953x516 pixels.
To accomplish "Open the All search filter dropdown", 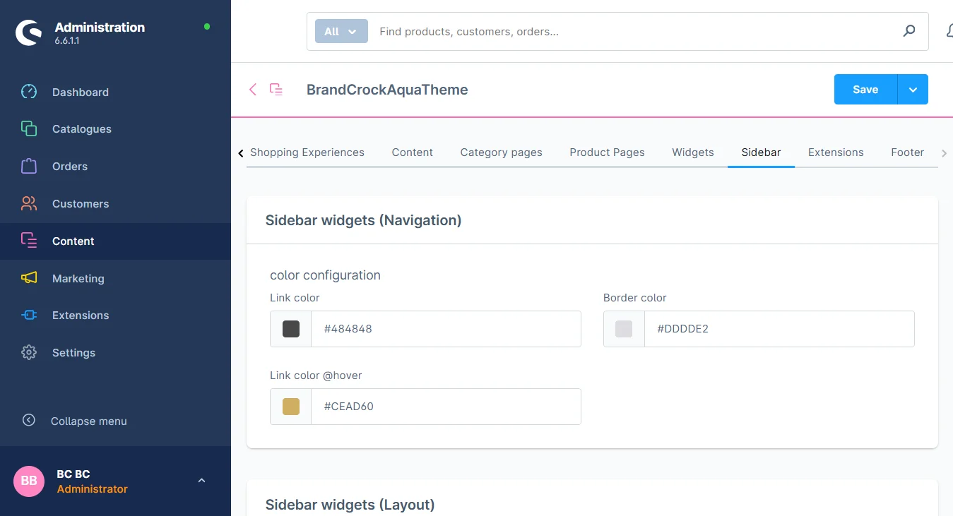I will [x=341, y=31].
